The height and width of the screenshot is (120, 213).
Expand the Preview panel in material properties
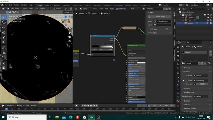[x=187, y=68]
